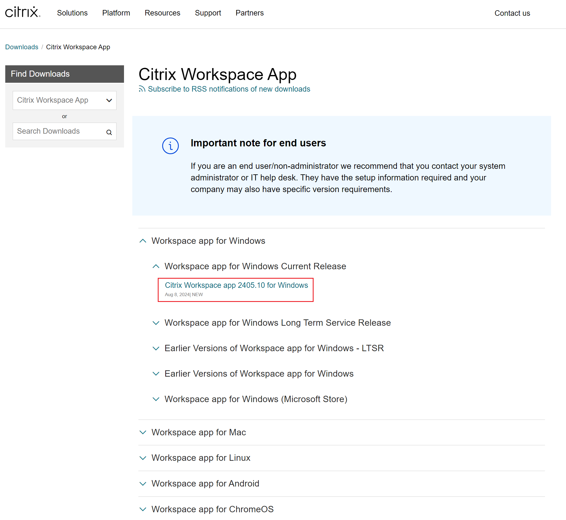The image size is (566, 520).
Task: Click Subscribe to RSS notifications of new downloads
Action: 229,89
